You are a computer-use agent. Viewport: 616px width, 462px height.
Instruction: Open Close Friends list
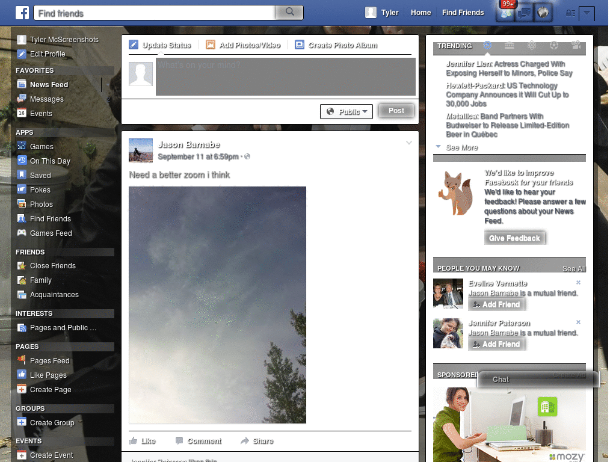[46, 266]
